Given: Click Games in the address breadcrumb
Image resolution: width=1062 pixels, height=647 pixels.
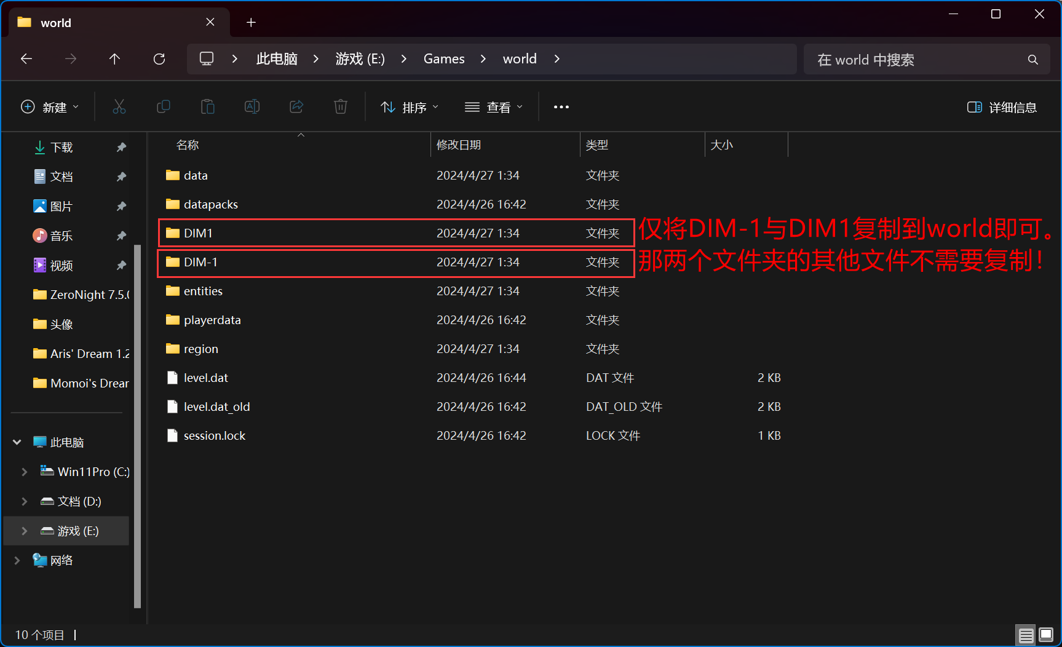Looking at the screenshot, I should [444, 59].
